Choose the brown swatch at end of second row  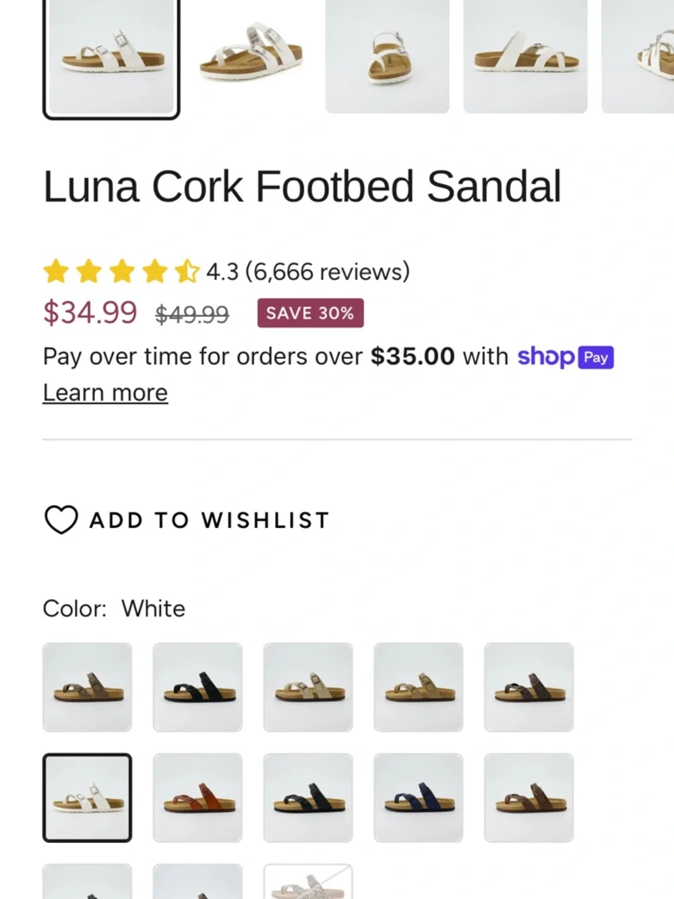pos(529,798)
